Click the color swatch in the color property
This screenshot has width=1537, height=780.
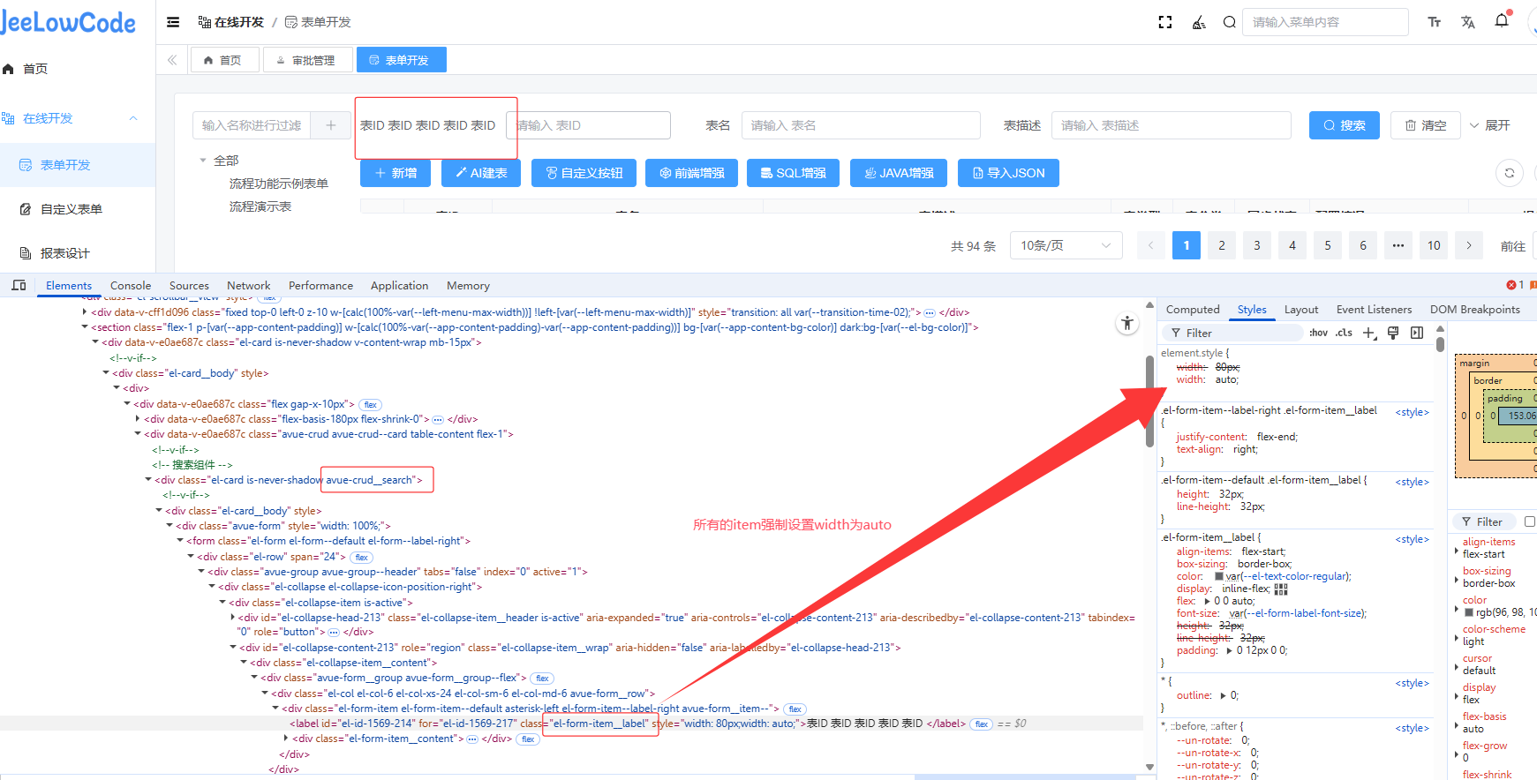tap(1219, 576)
